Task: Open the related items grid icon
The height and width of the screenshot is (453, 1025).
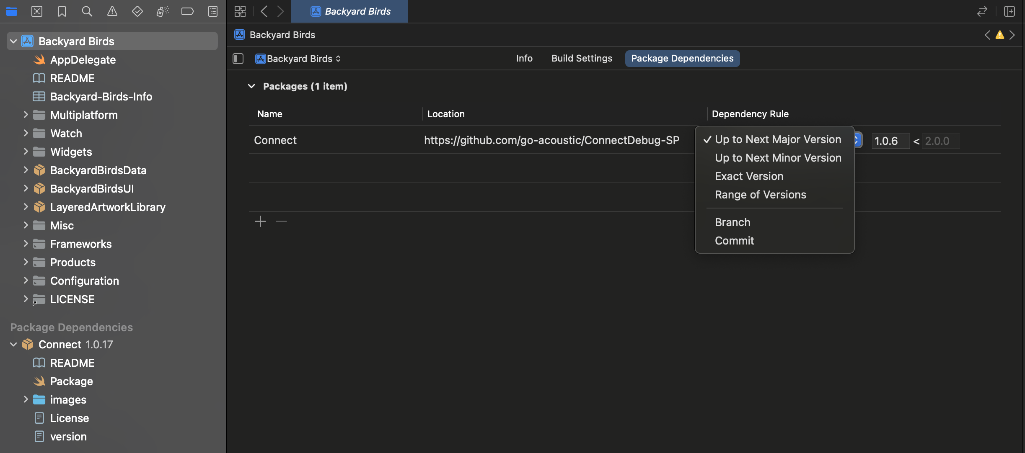Action: coord(240,11)
